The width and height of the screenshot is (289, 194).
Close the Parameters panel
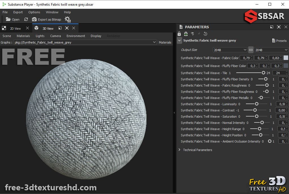[286, 27]
